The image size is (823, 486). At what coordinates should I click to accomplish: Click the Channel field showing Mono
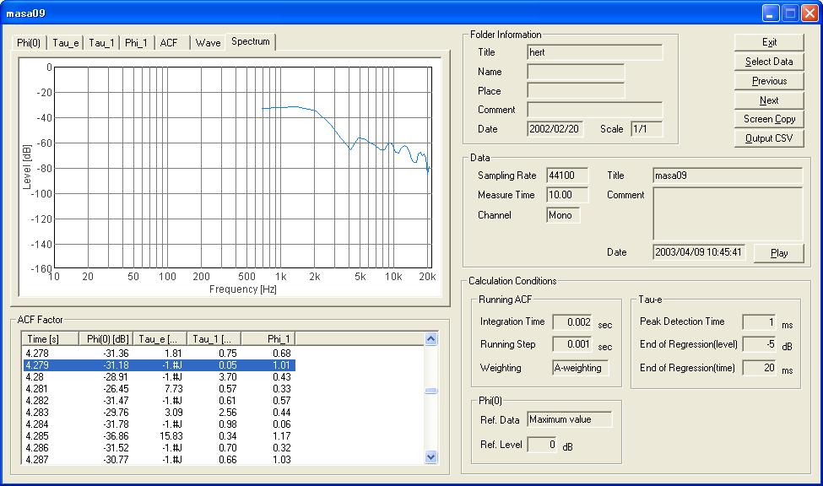pyautogui.click(x=563, y=215)
